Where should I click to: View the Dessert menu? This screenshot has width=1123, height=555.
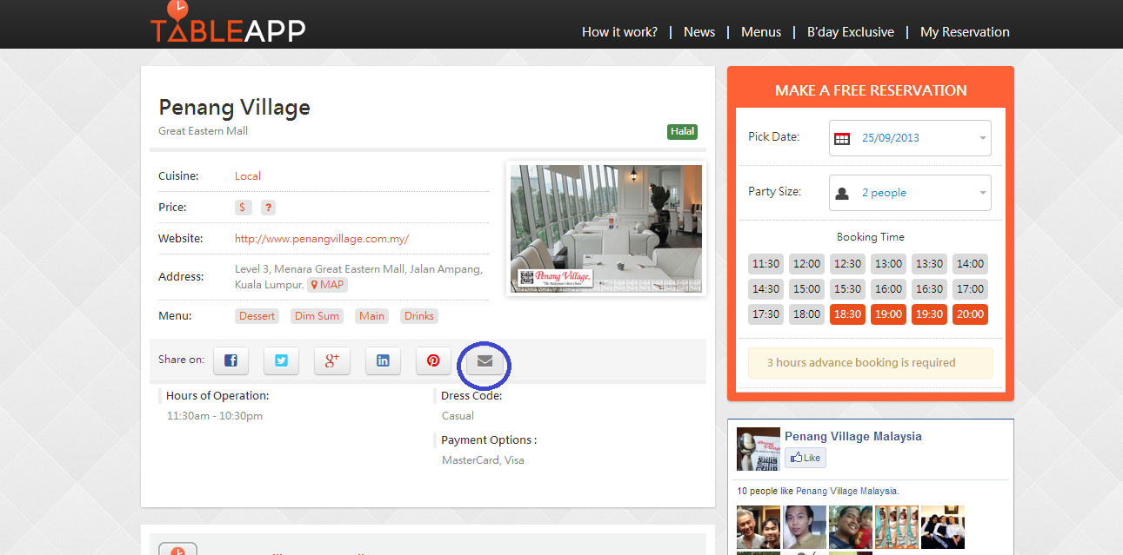(x=257, y=316)
